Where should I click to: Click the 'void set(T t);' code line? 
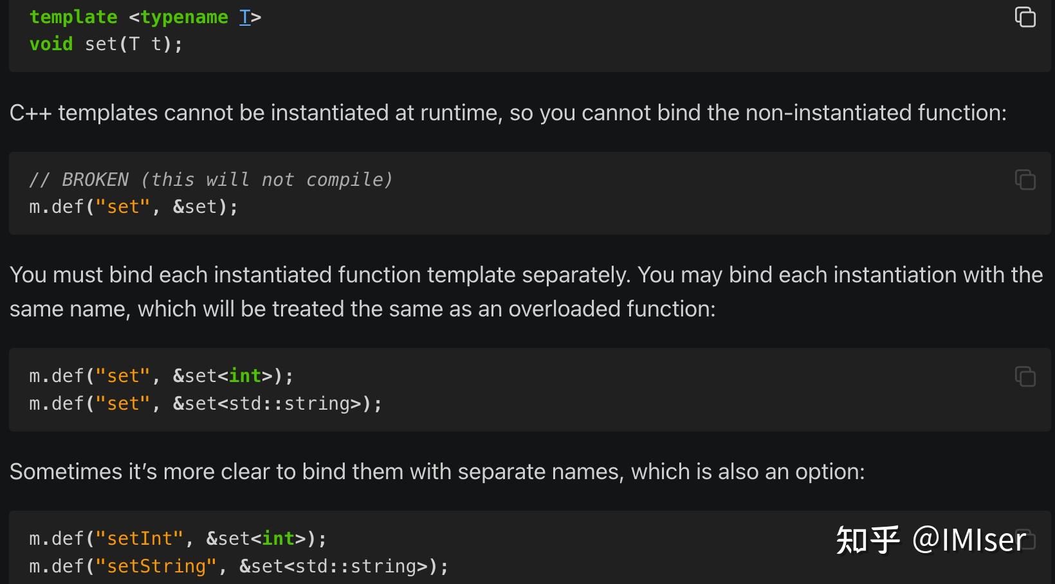click(106, 44)
